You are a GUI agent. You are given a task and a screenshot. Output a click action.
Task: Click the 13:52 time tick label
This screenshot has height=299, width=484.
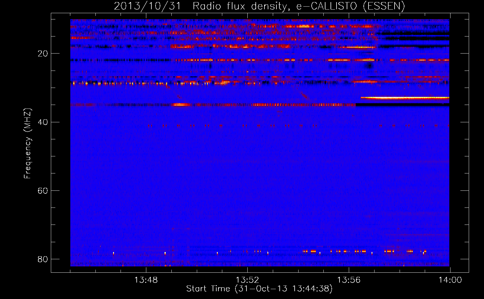(x=247, y=280)
